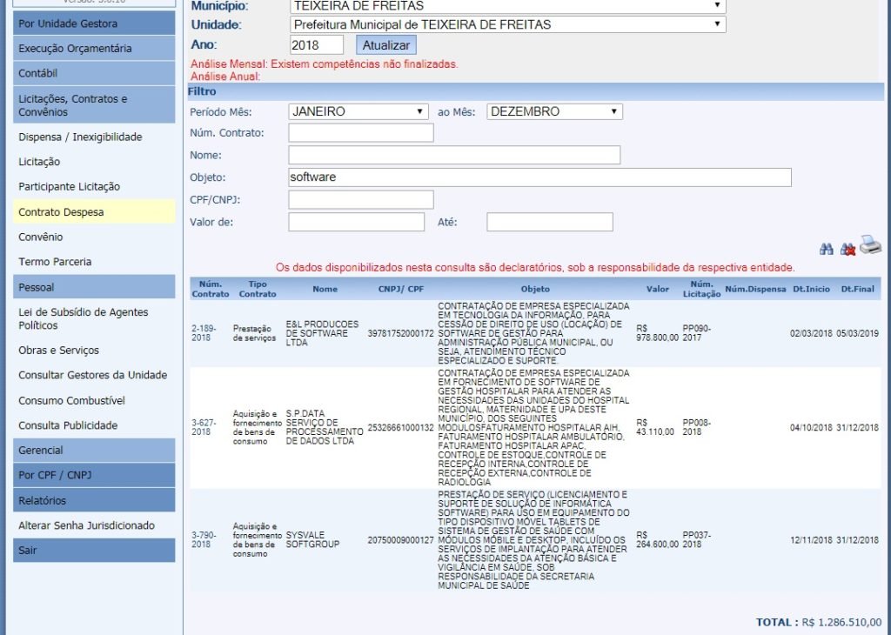Click the clear-search binoculars with red X
This screenshot has height=635, width=891.
(x=847, y=249)
